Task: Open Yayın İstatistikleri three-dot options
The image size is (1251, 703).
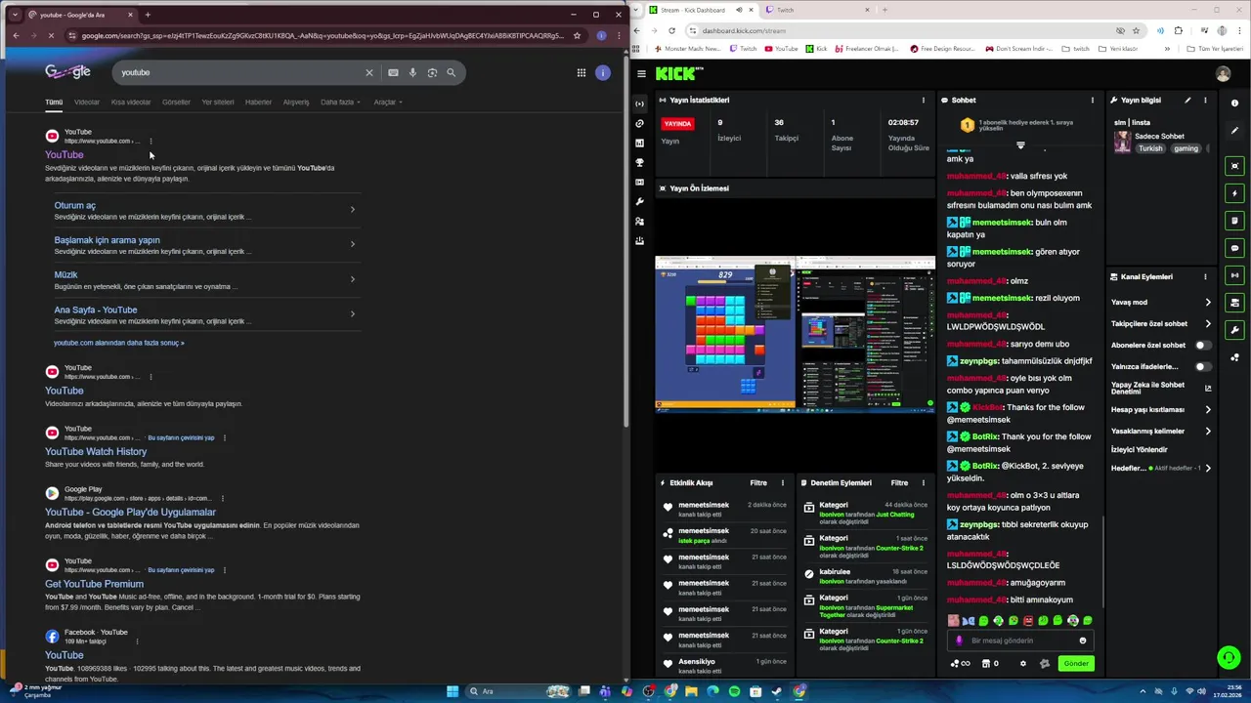Action: point(924,100)
